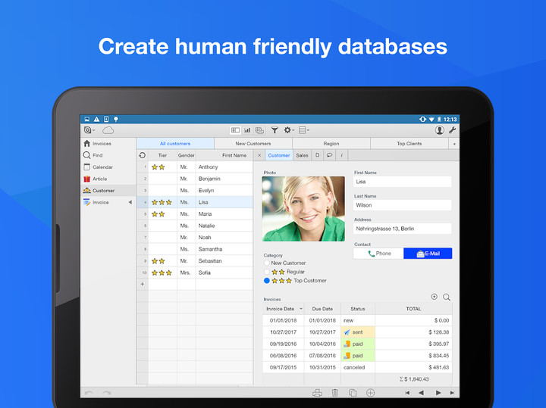Screen dimensions: 546x408
Task: Click the $ 128.38 total cell
Action: tap(414, 332)
